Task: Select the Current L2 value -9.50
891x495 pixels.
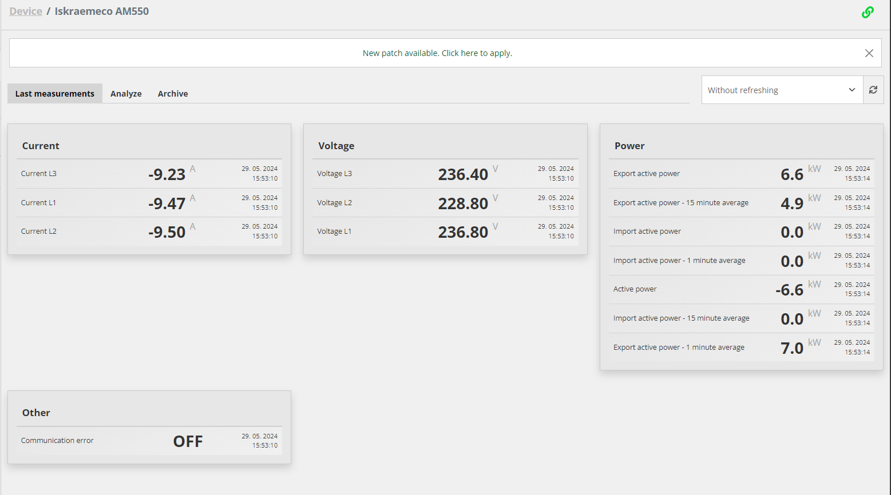Action: [167, 232]
